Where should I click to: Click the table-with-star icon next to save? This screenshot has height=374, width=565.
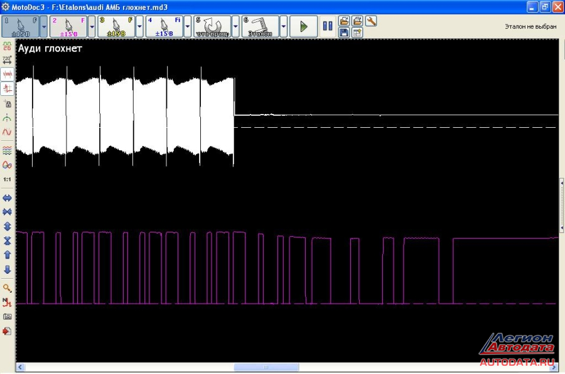(x=357, y=33)
